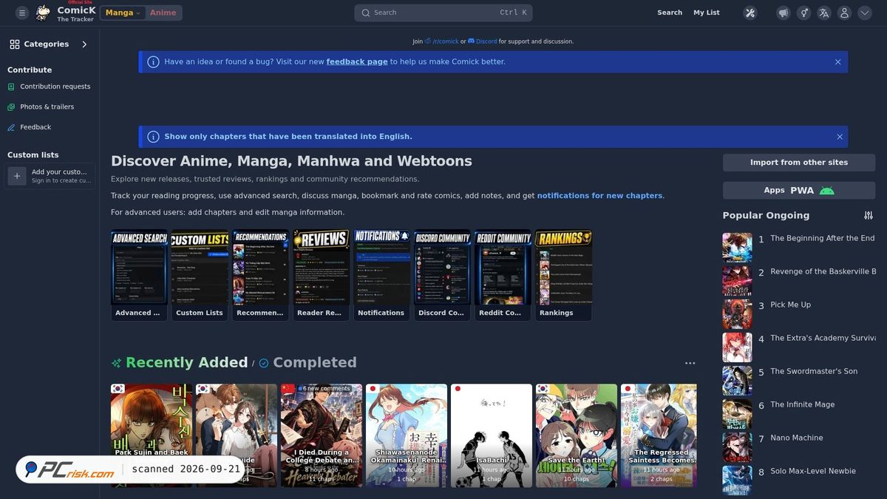Open the Discord Community thumbnail card
This screenshot has width=887, height=499.
pyautogui.click(x=442, y=275)
